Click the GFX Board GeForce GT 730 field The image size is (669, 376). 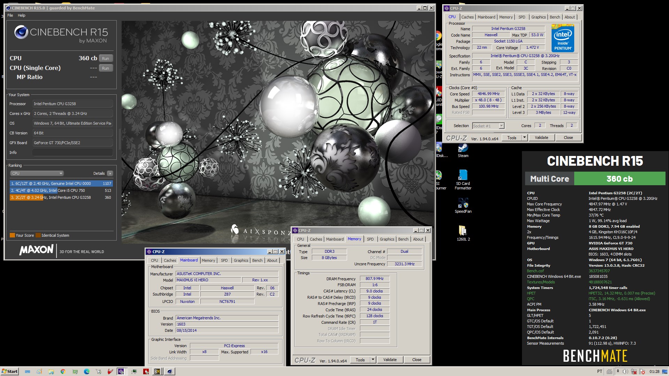72,143
